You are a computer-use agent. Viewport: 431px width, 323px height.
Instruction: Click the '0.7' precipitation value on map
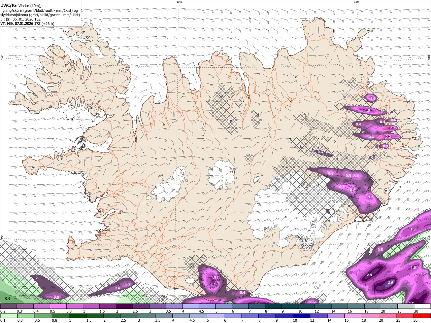(342, 187)
